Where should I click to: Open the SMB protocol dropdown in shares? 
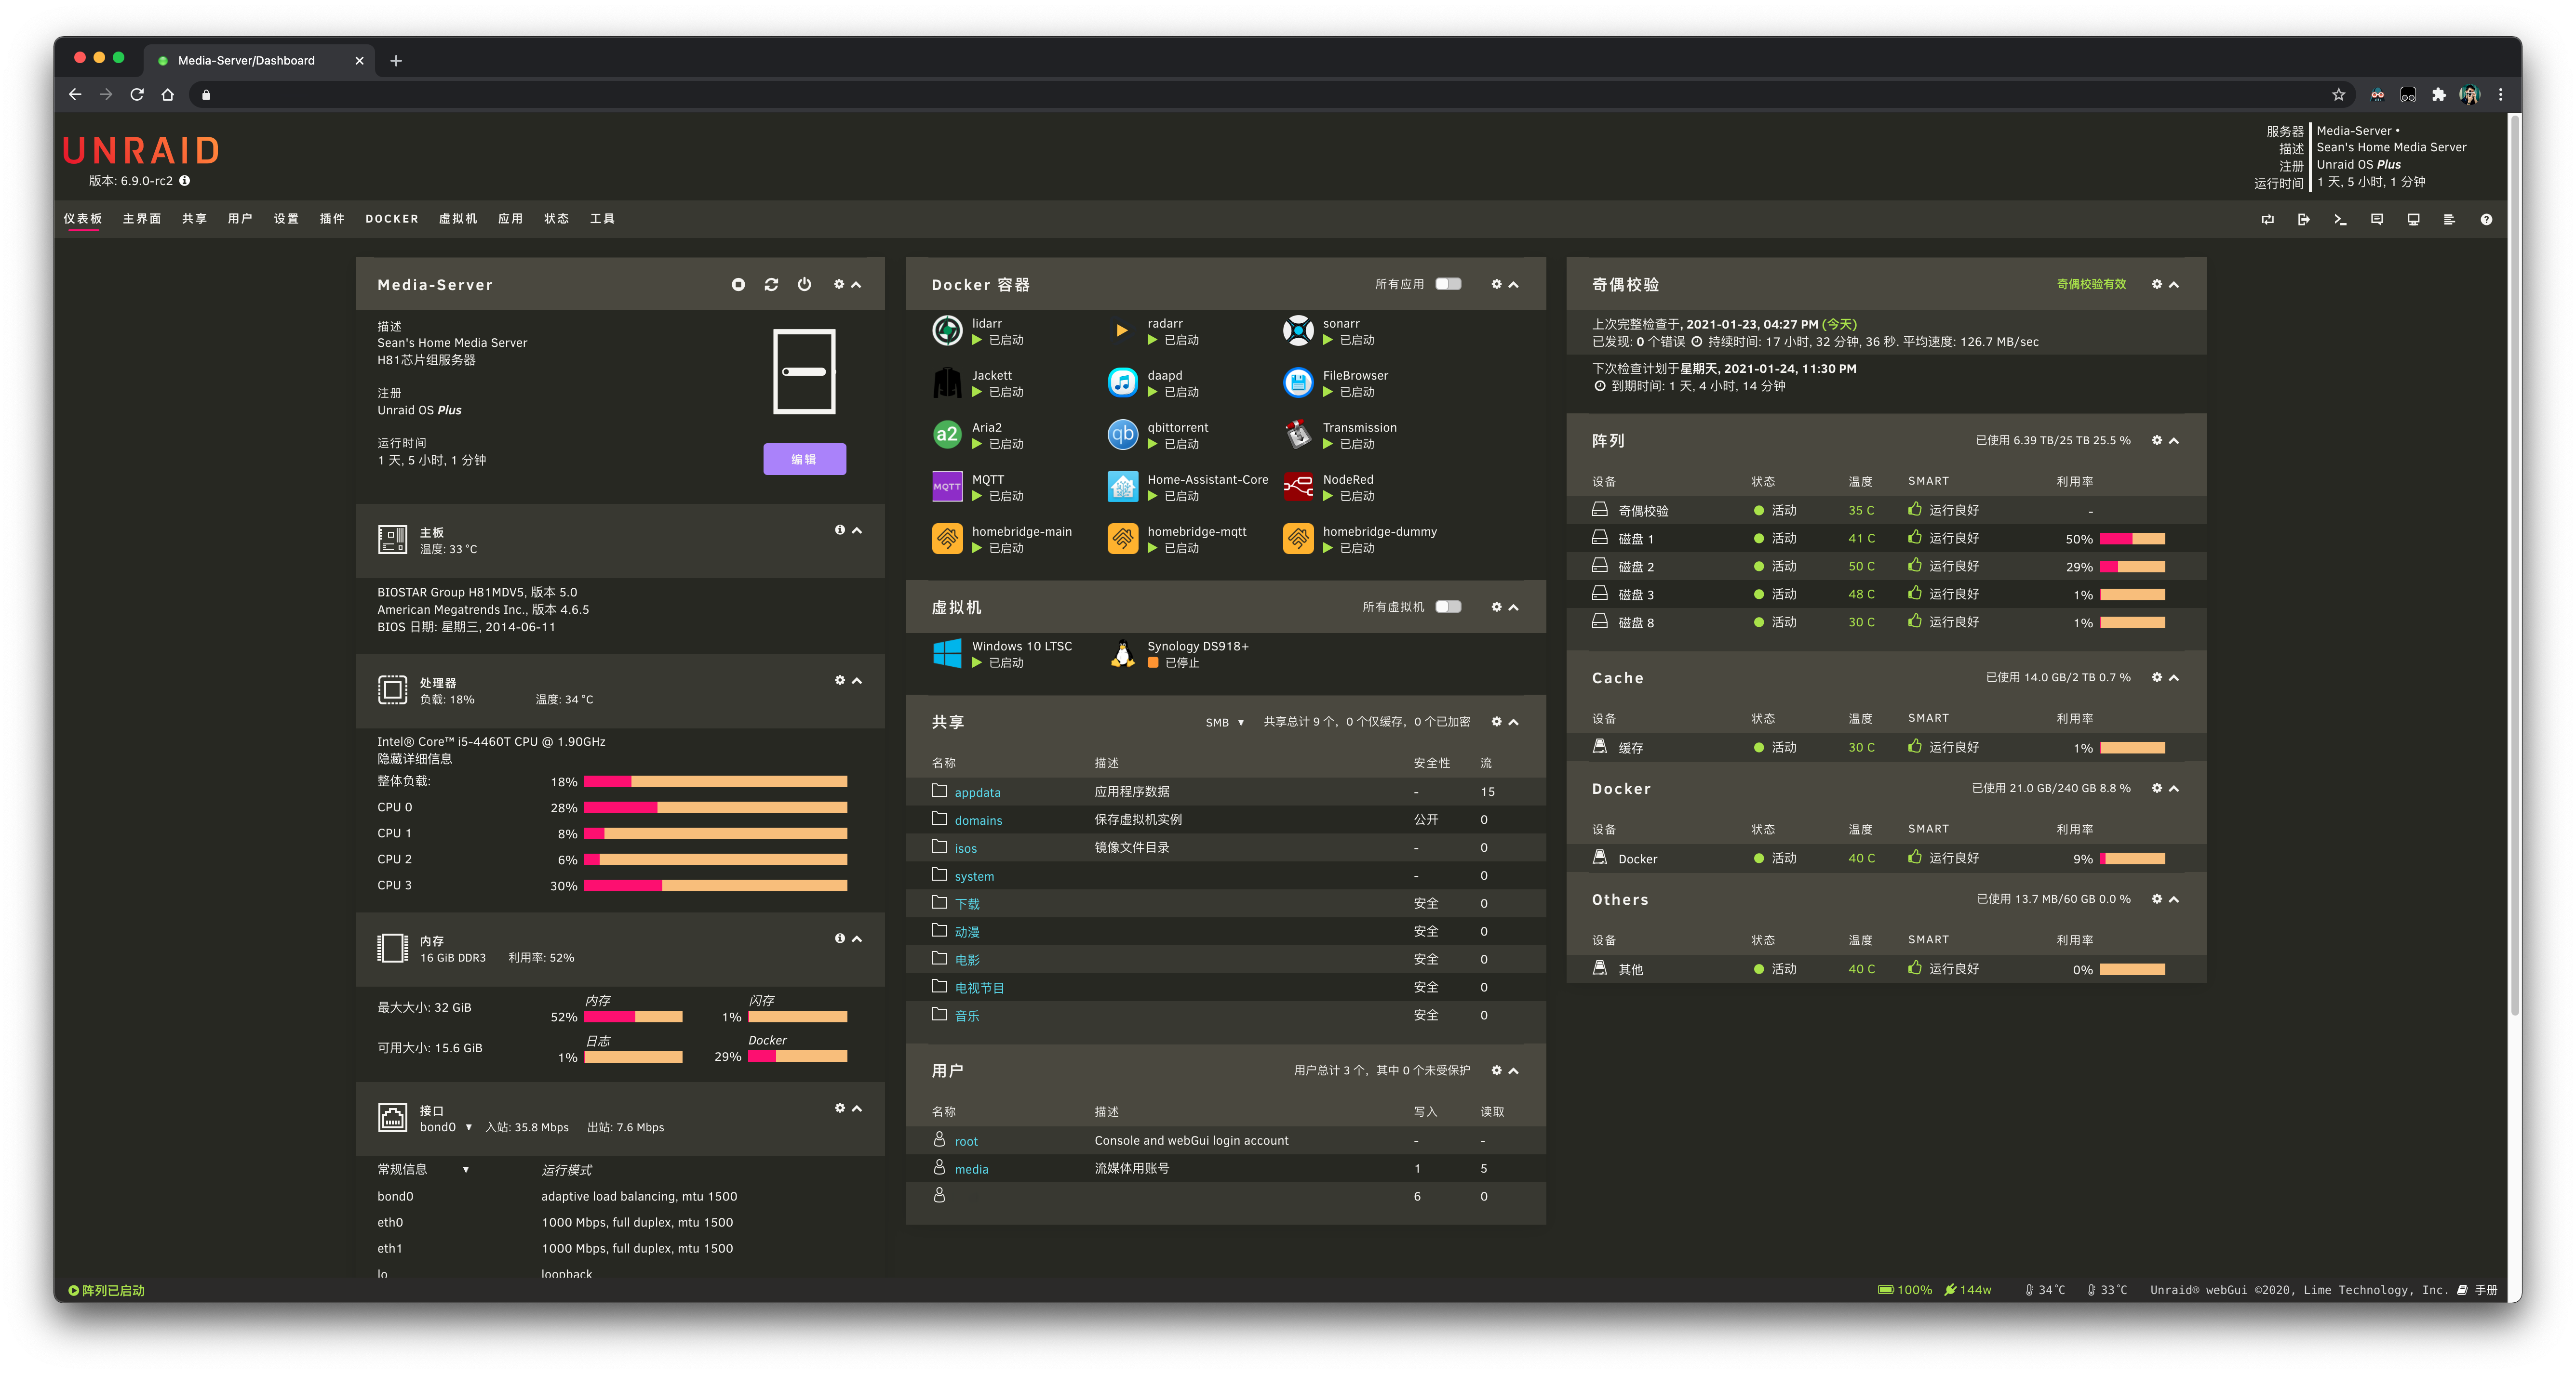tap(1224, 723)
